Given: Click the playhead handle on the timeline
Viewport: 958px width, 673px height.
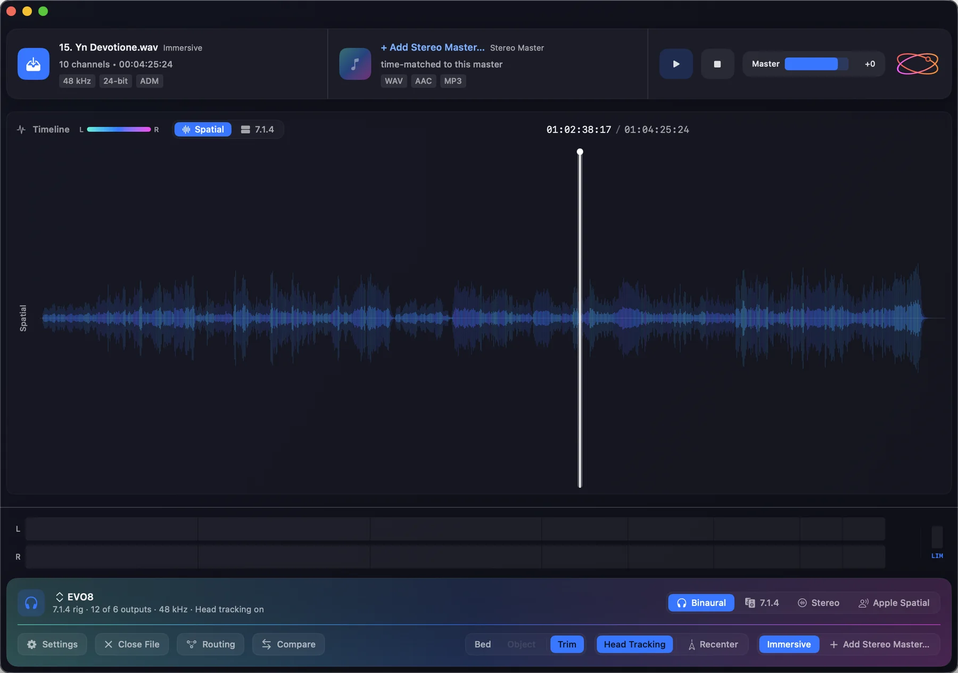Looking at the screenshot, I should click(580, 152).
